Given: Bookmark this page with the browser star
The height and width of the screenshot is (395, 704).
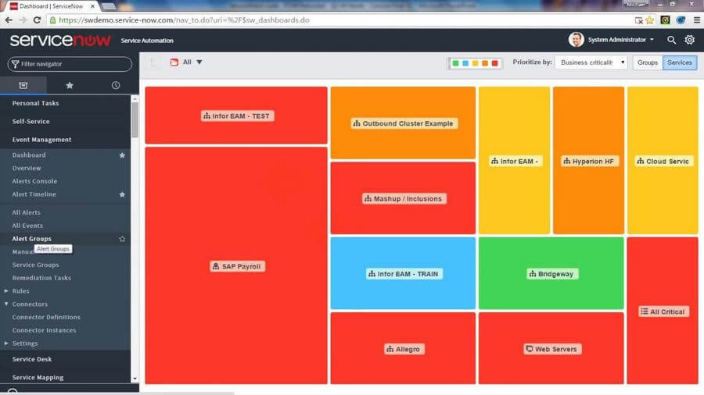Looking at the screenshot, I should click(649, 20).
